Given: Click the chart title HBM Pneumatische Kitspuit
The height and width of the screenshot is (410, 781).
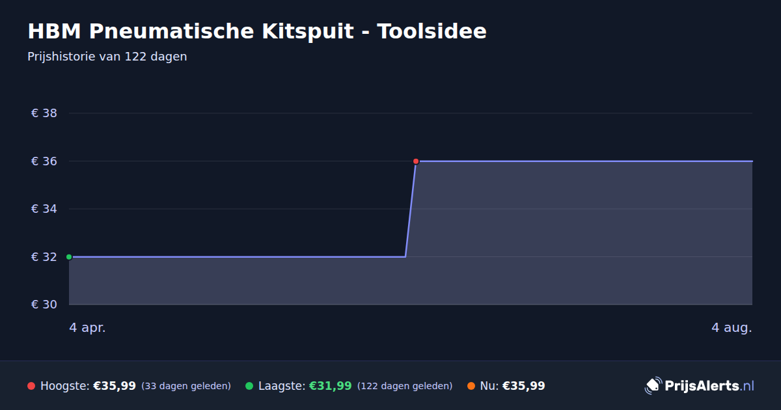Looking at the screenshot, I should (x=257, y=31).
